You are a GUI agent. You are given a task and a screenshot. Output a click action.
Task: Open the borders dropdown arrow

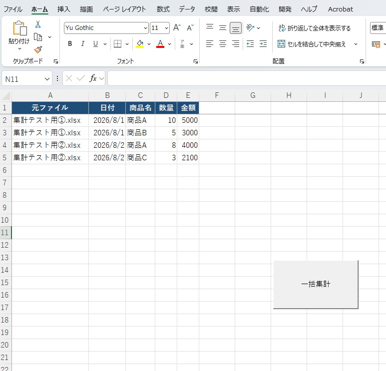point(127,44)
